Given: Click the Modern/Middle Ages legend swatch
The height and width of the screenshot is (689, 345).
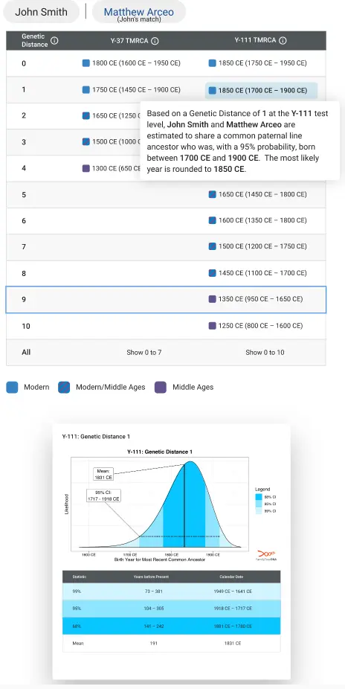Looking at the screenshot, I should [64, 387].
